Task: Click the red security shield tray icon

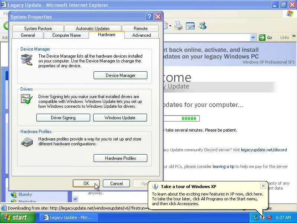Action: click(x=269, y=217)
